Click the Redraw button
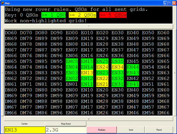The image size is (177, 134). tap(102, 130)
